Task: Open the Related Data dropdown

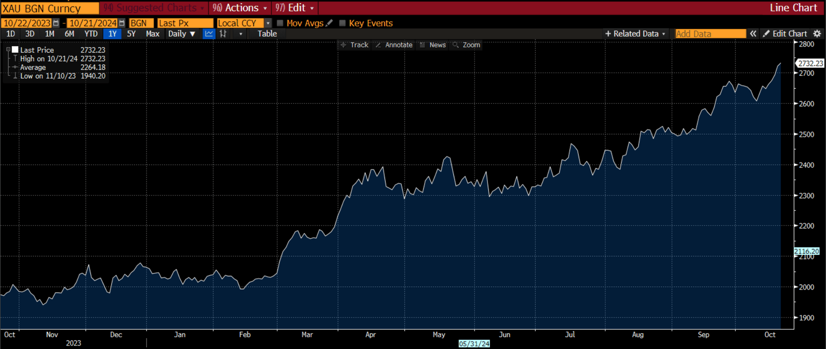Action: click(635, 34)
